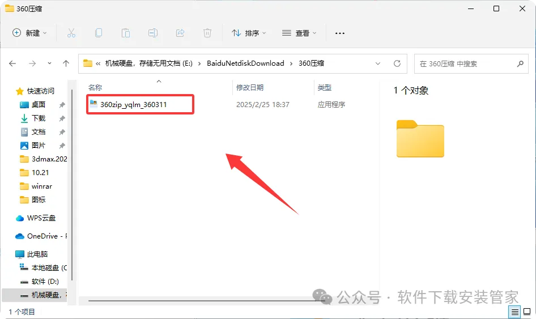The image size is (536, 319).
Task: Go up one folder level
Action: pos(66,63)
